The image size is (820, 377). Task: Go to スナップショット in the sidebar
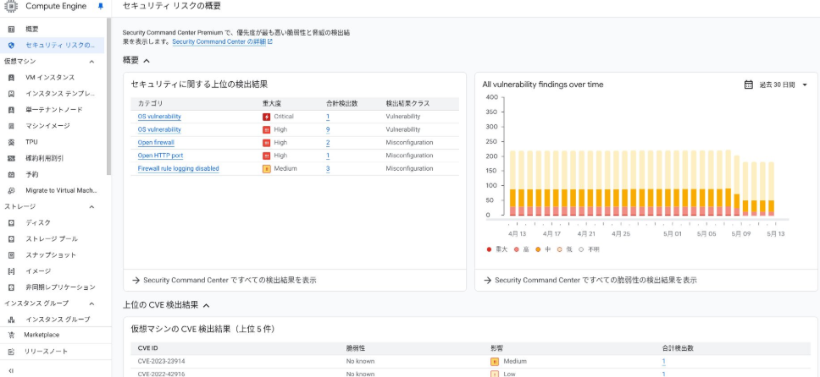coord(51,255)
